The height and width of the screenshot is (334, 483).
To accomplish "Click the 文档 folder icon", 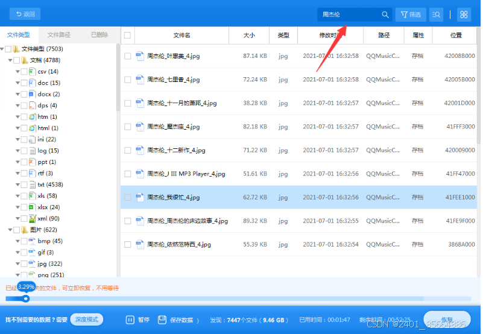I will pos(25,60).
